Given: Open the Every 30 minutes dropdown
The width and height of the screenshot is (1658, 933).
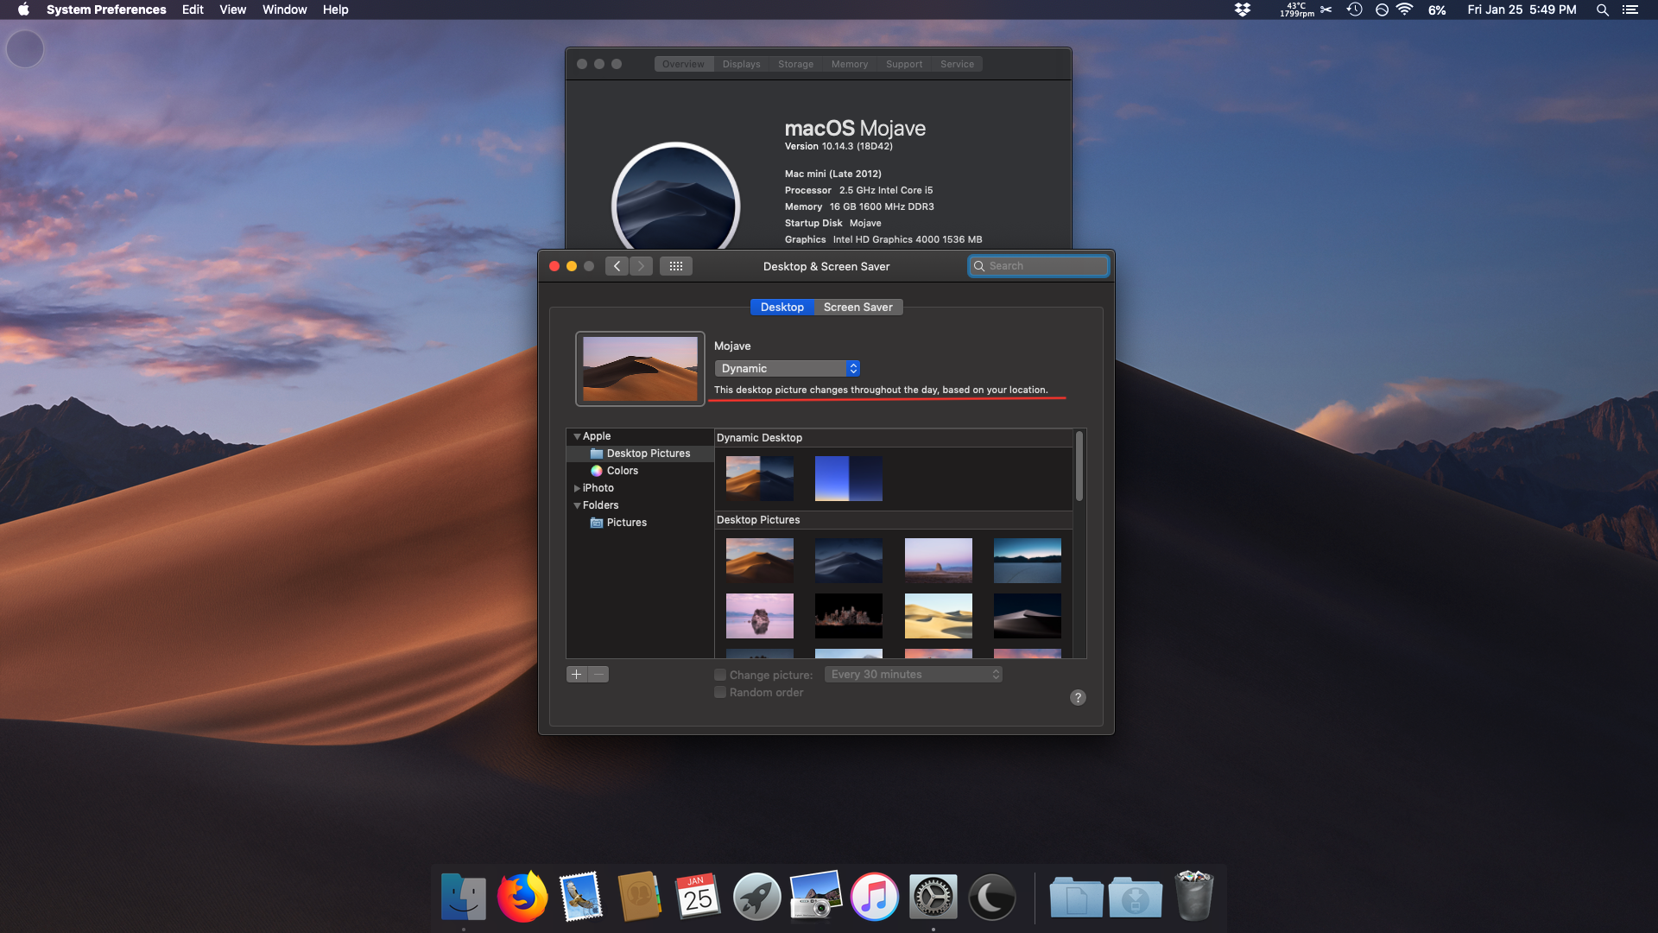Looking at the screenshot, I should pyautogui.click(x=914, y=674).
